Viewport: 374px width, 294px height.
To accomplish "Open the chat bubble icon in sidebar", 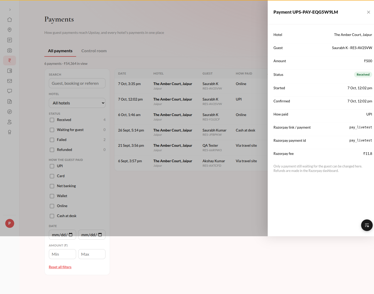I will click(x=10, y=91).
